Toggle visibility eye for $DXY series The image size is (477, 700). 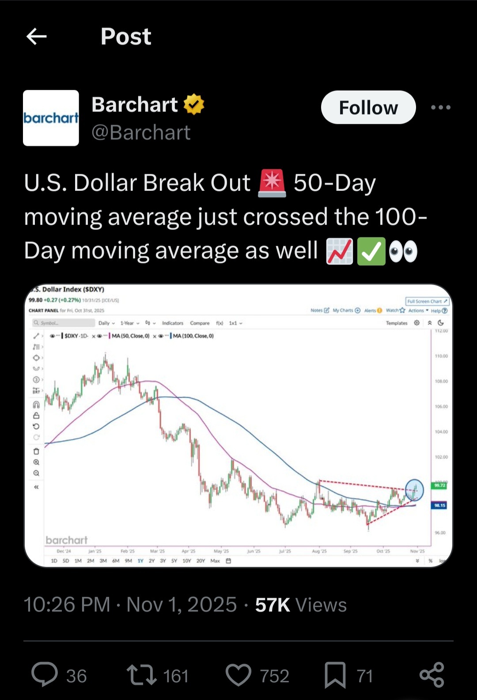[x=53, y=336]
